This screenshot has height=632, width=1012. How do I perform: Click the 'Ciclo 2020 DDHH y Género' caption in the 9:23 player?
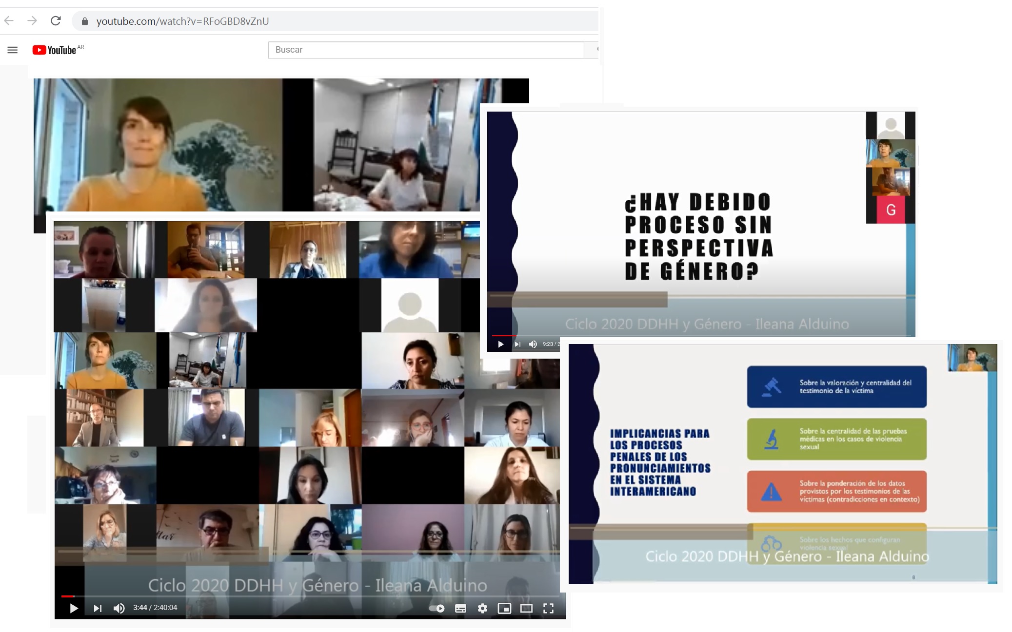pyautogui.click(x=707, y=324)
